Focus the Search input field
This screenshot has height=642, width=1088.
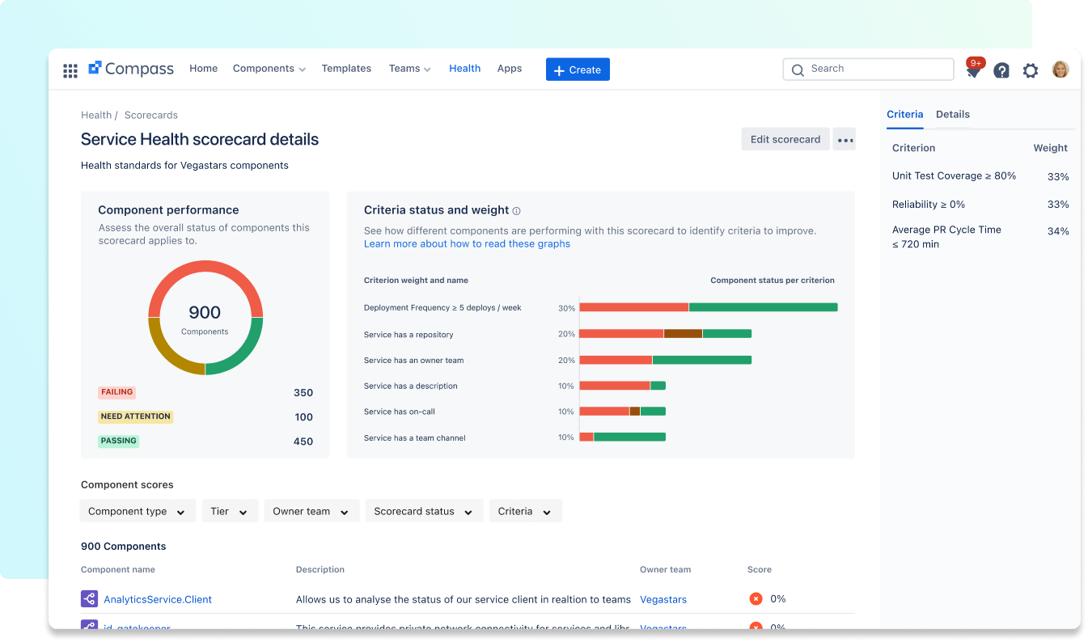tap(869, 70)
